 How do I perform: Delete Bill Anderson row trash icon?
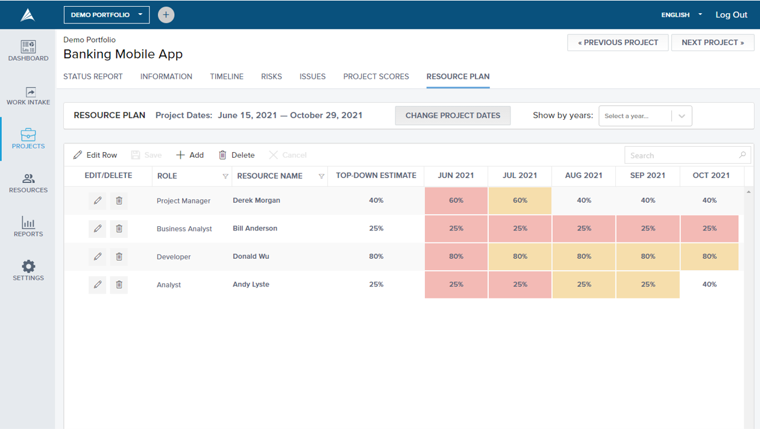pyautogui.click(x=119, y=229)
